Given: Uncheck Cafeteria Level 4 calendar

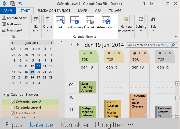Looking at the screenshot, I should click(x=13, y=107).
